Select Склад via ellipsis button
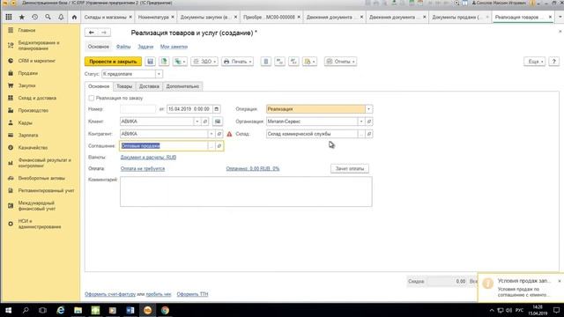This screenshot has width=564, height=317. pos(361,134)
